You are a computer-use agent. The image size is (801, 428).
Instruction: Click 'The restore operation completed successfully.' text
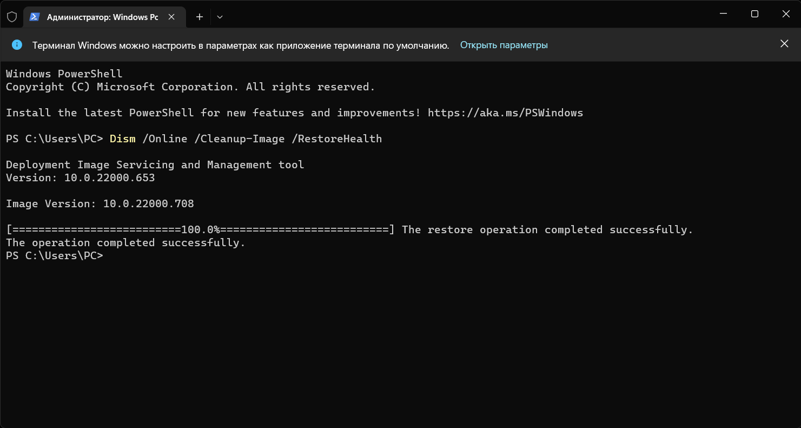(x=547, y=230)
